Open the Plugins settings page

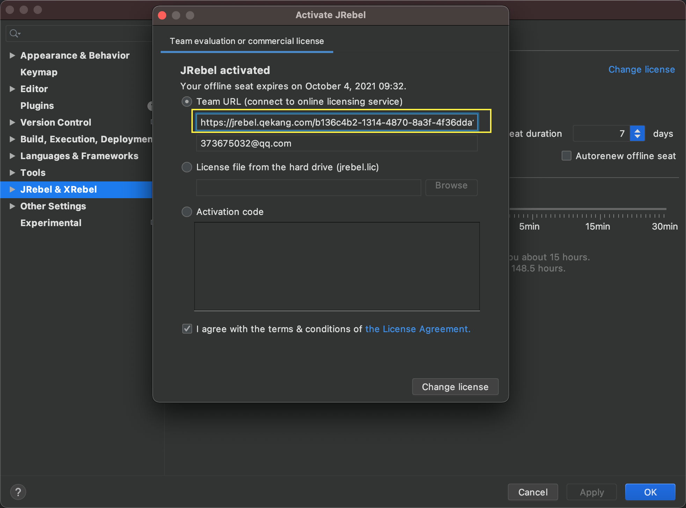(x=37, y=106)
